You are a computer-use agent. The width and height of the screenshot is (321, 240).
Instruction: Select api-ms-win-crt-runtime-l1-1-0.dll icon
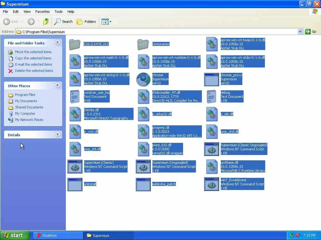[x=144, y=62]
